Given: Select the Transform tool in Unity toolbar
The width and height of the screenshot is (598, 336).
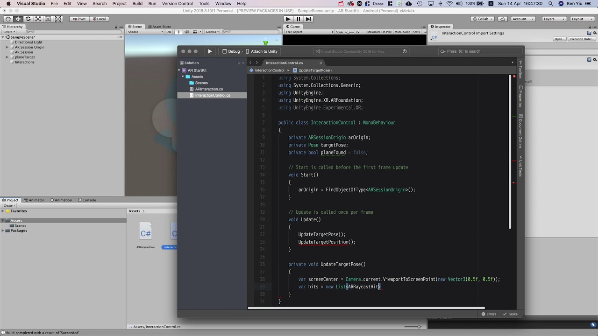Looking at the screenshot, I should tap(58, 19).
